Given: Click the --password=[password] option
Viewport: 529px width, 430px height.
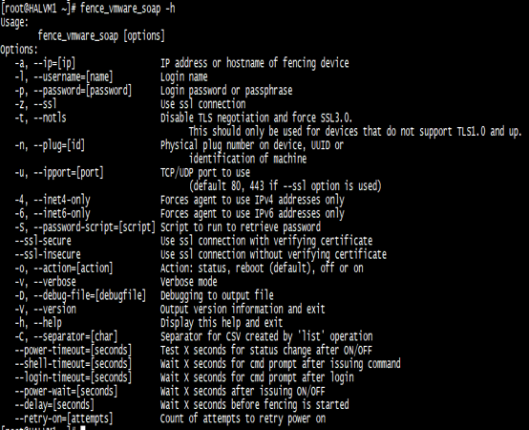Looking at the screenshot, I should [82, 91].
